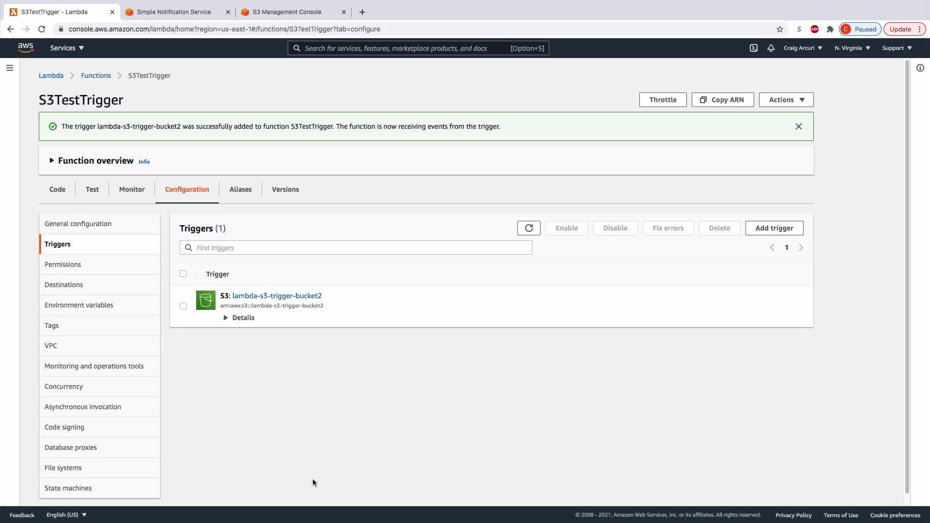Expand the Function overview section
This screenshot has width=930, height=523.
52,160
